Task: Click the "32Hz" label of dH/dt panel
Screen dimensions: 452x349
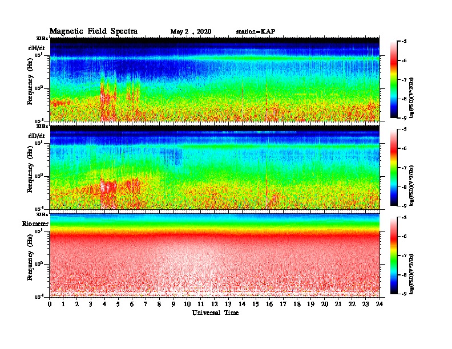Action: (x=42, y=38)
